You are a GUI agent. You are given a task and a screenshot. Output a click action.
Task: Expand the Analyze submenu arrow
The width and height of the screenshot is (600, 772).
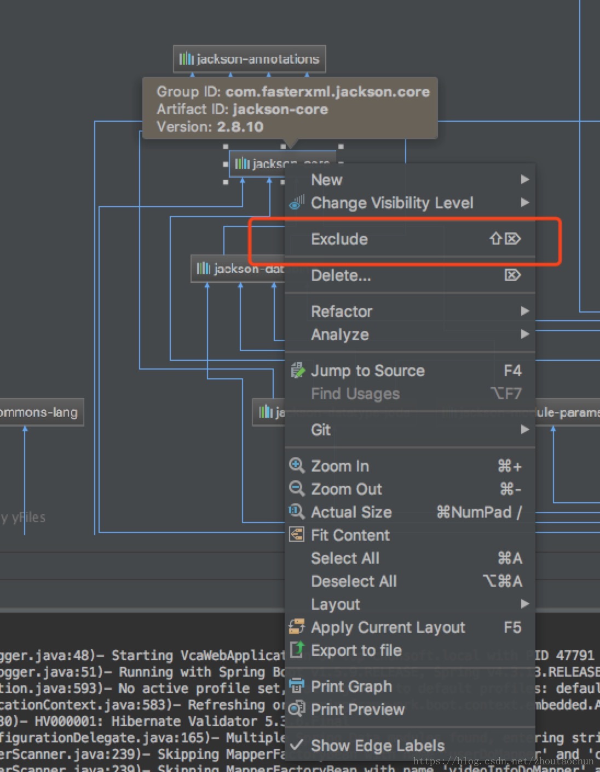525,334
